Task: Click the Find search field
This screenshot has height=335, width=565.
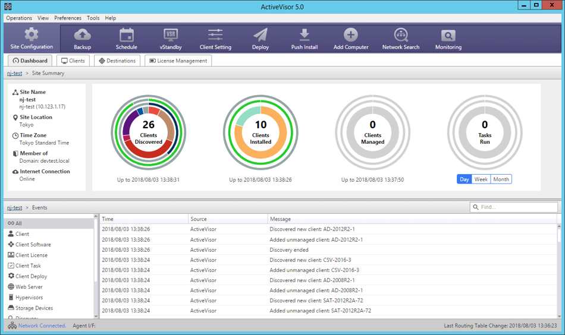Action: (513, 207)
